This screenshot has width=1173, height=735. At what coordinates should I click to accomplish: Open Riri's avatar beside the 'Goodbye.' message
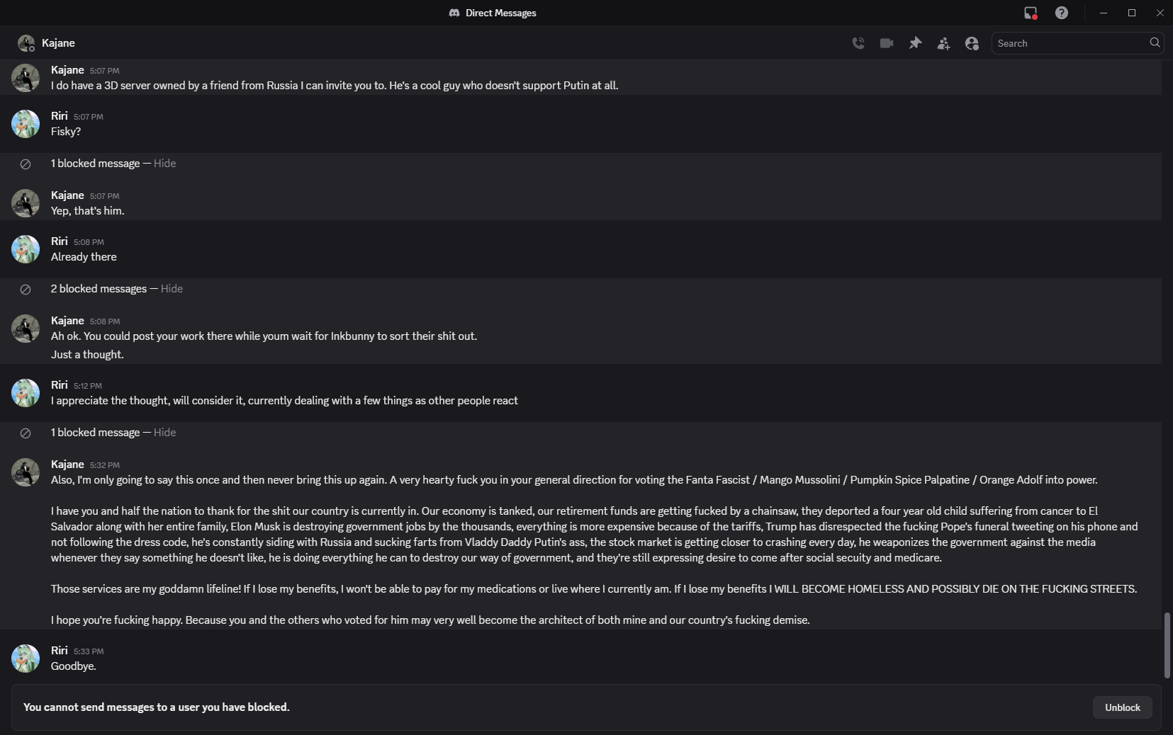tap(26, 659)
